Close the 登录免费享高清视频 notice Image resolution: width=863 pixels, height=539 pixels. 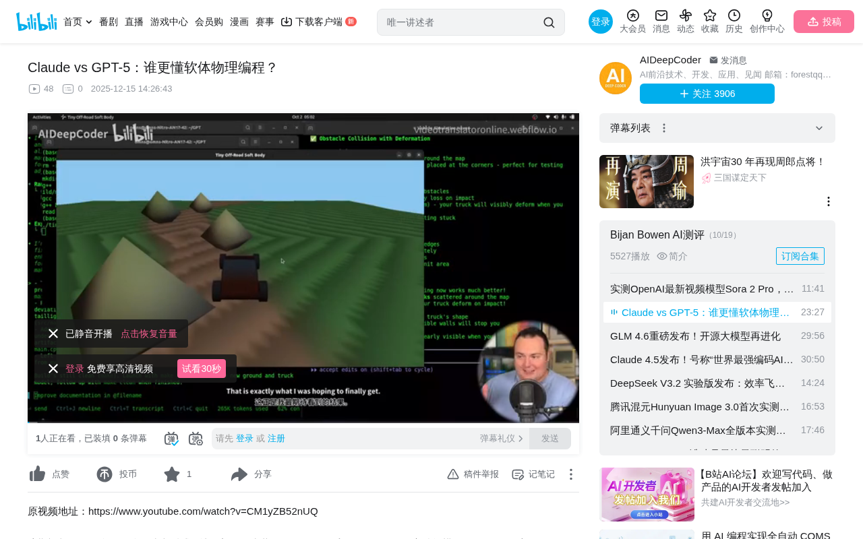pos(53,369)
